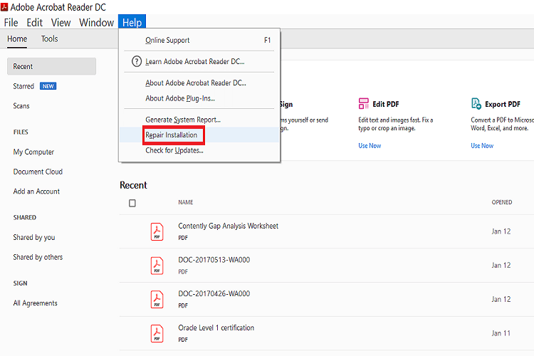
Task: Click the NEW badge next to Starred
Action: click(x=48, y=86)
